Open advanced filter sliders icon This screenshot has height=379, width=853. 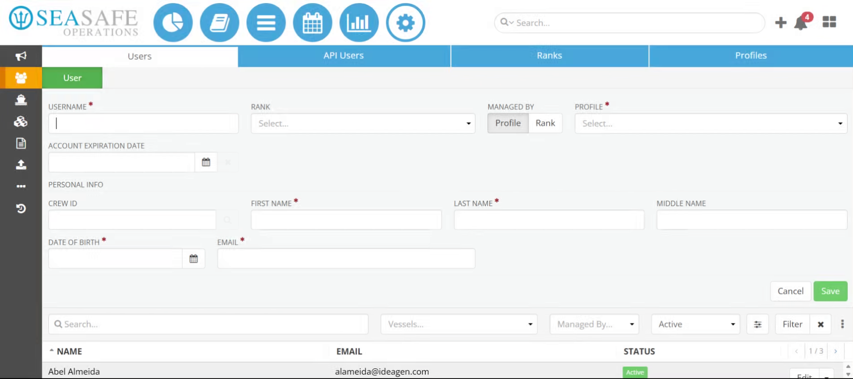(758, 324)
